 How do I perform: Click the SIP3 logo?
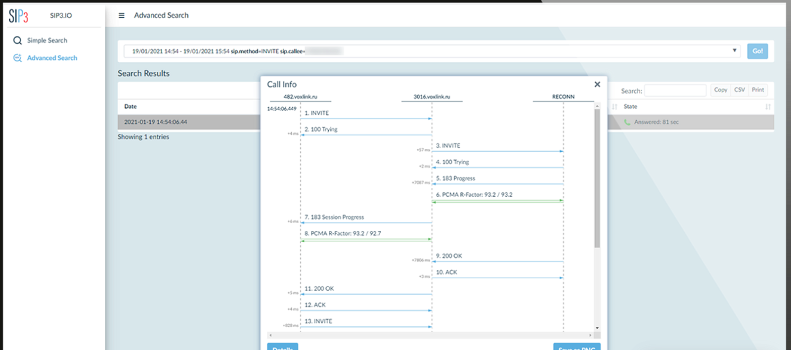pyautogui.click(x=18, y=16)
